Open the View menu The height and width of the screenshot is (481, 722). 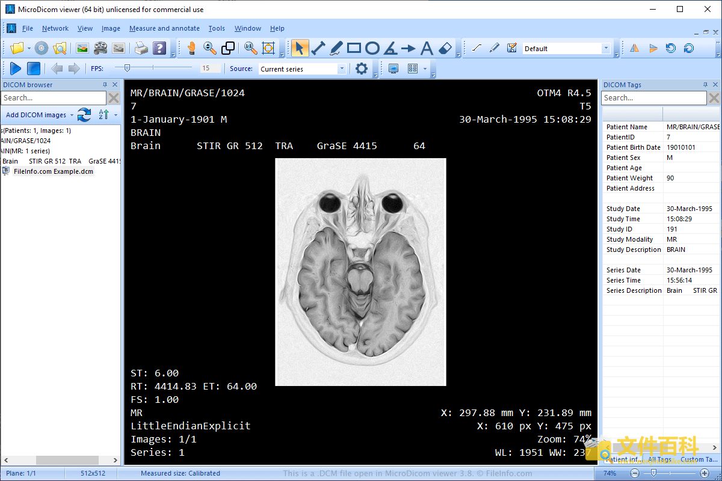pyautogui.click(x=85, y=28)
